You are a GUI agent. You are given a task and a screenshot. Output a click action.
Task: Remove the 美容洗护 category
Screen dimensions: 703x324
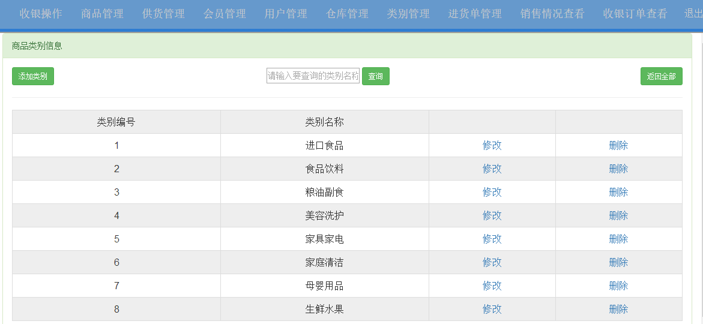pos(618,215)
